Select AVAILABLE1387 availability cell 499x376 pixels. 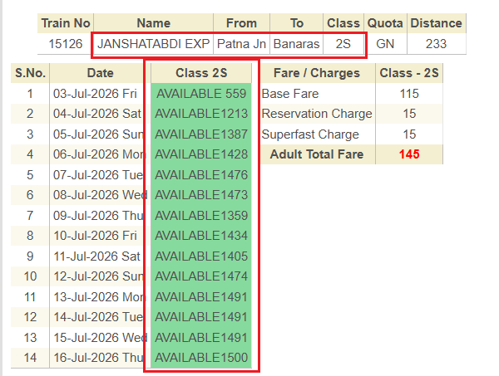coord(201,134)
